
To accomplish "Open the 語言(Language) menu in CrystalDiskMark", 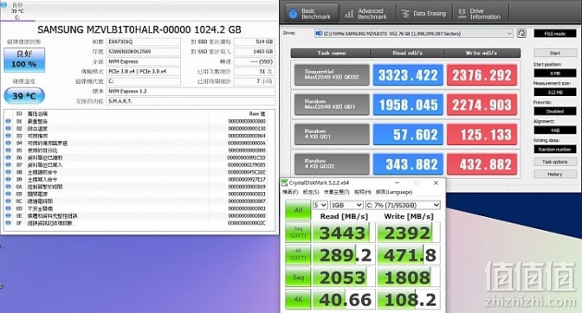I will [394, 192].
